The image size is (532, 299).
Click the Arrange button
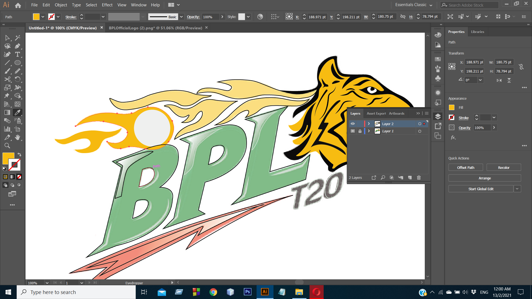(x=485, y=178)
